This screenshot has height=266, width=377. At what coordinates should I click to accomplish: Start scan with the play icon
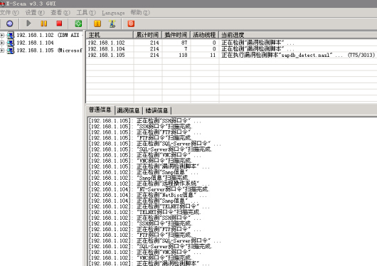coord(28,23)
